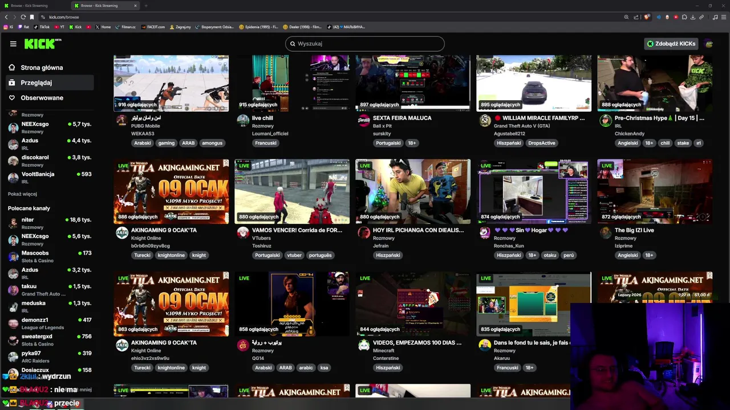Open the GTA stream thumbnail with 895 viewers
Viewport: 730px width, 410px height.
tap(534, 83)
